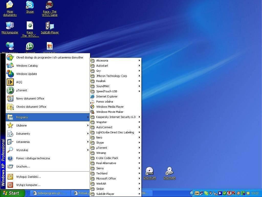This screenshot has width=262, height=197.
Task: Click the Windows Catalog icon in Start menu
Action: tap(10, 66)
